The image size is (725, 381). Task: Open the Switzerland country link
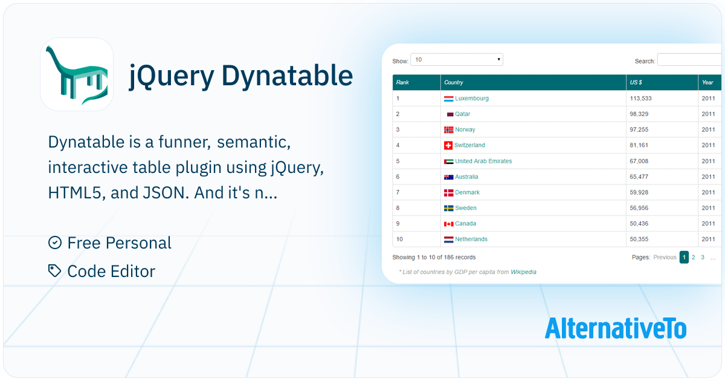click(469, 146)
